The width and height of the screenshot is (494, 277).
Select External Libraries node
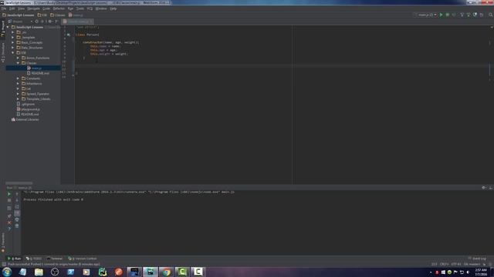click(x=25, y=119)
